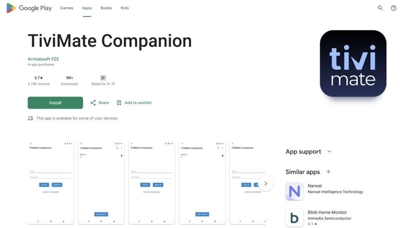This screenshot has height=228, width=400.
Task: Click the Install button
Action: tap(55, 102)
